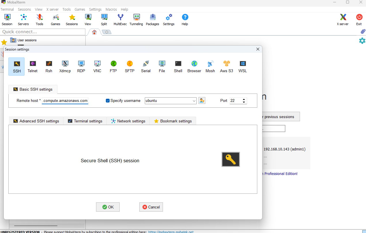Click the Help toolbar icon
This screenshot has width=366, height=233.
[x=185, y=20]
